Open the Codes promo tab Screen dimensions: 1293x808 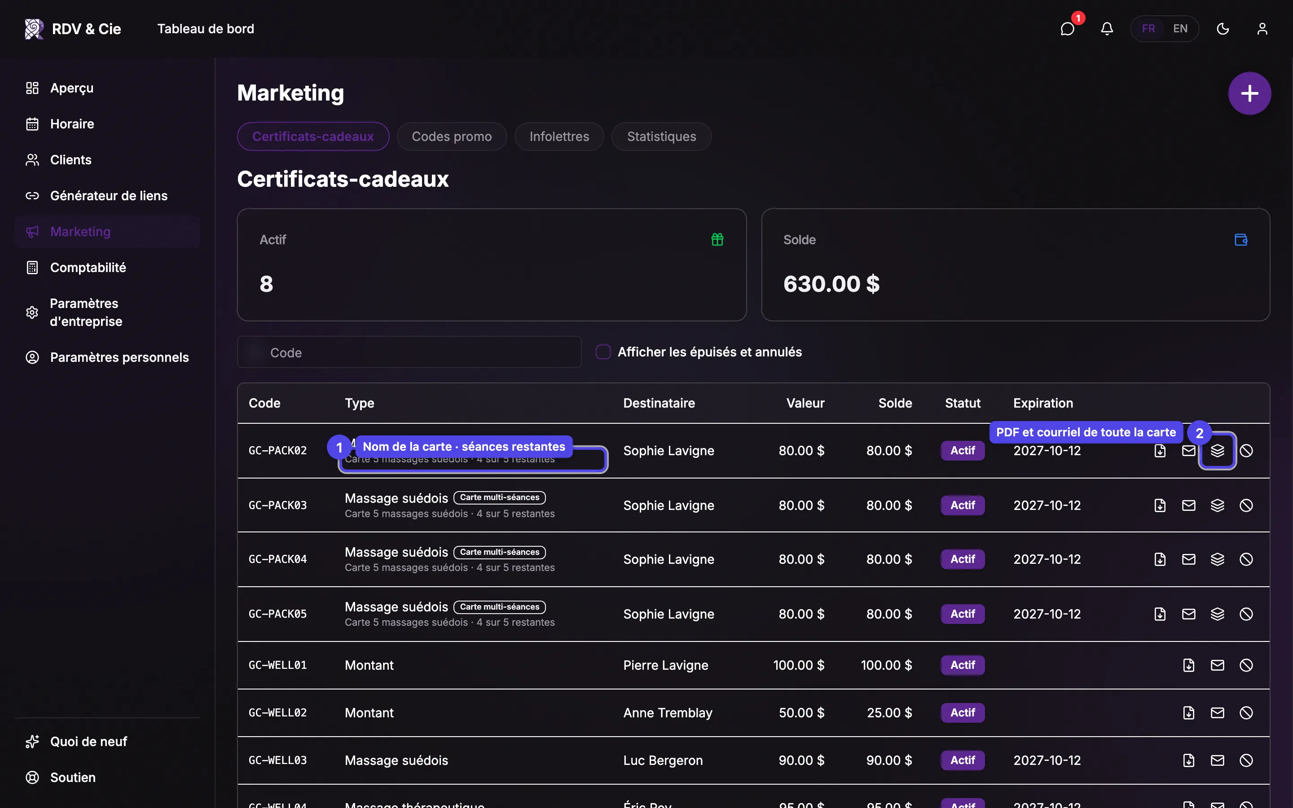pos(452,136)
